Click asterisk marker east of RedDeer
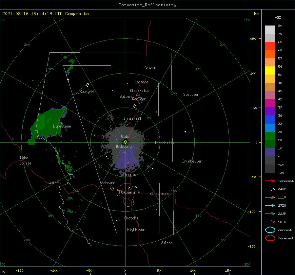295x275 pixels. coord(156,112)
